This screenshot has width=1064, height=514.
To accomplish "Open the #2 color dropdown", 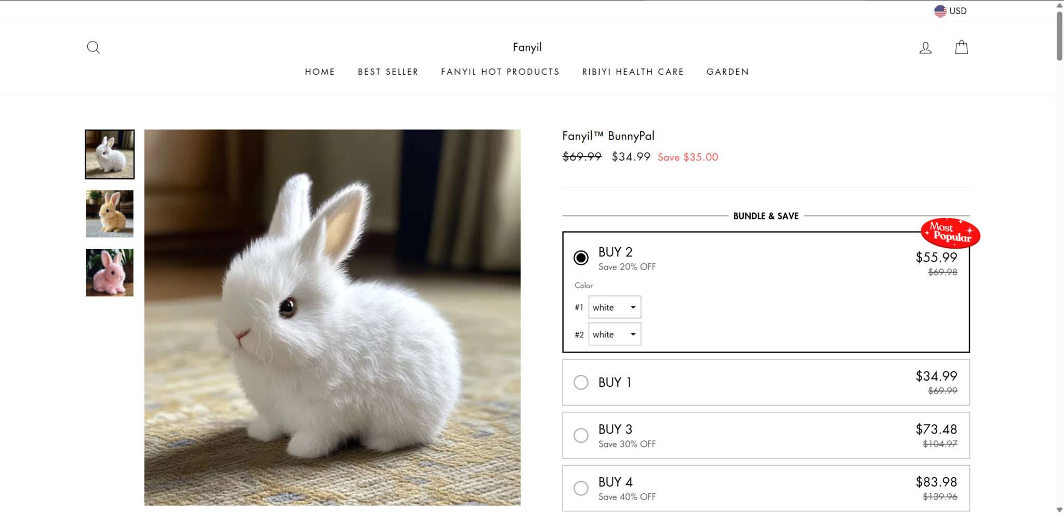I will point(615,334).
